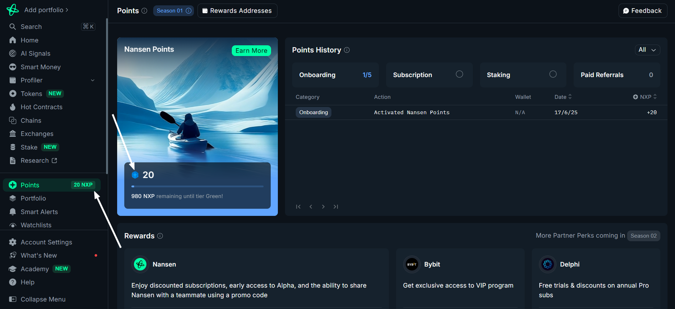Open the Exchanges section
675x309 pixels.
point(37,134)
